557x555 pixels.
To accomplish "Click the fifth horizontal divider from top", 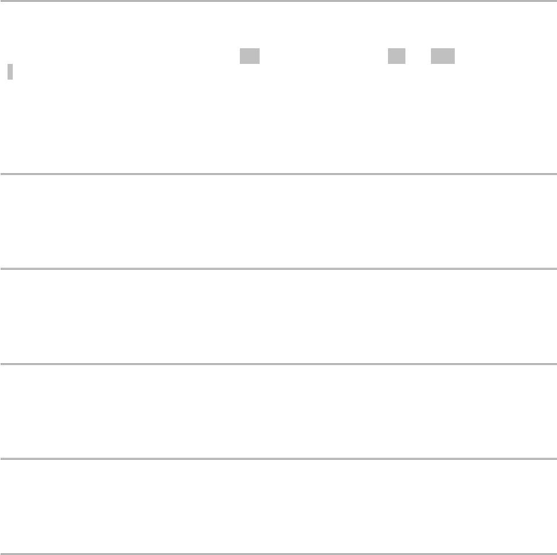I will click(x=278, y=459).
